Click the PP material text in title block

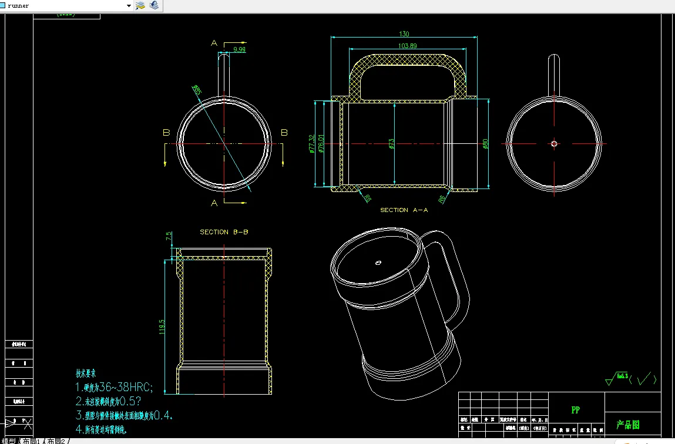(x=576, y=410)
